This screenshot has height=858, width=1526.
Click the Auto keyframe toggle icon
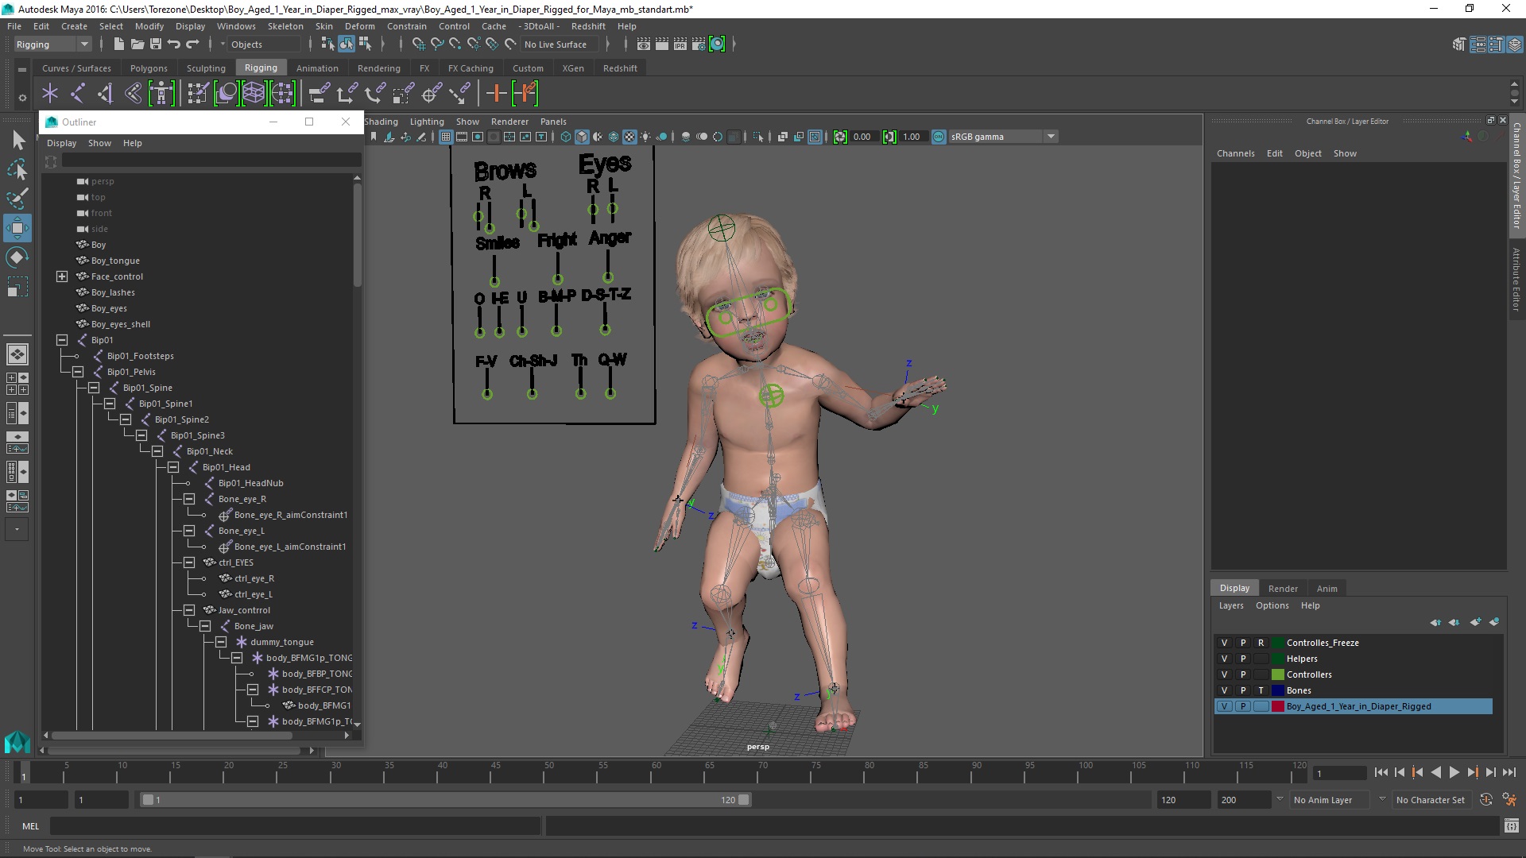1486,800
